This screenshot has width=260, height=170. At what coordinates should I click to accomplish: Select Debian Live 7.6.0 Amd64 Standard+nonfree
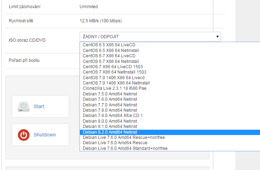pos(125,148)
